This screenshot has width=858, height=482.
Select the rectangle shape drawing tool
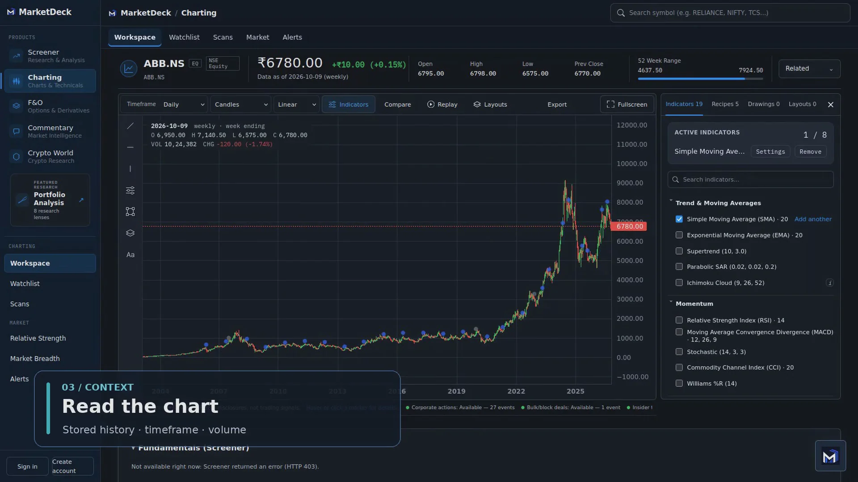pos(130,212)
